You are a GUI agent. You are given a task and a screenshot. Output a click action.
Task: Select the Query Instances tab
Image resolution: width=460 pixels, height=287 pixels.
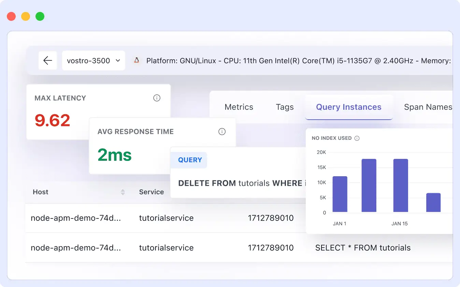point(349,107)
